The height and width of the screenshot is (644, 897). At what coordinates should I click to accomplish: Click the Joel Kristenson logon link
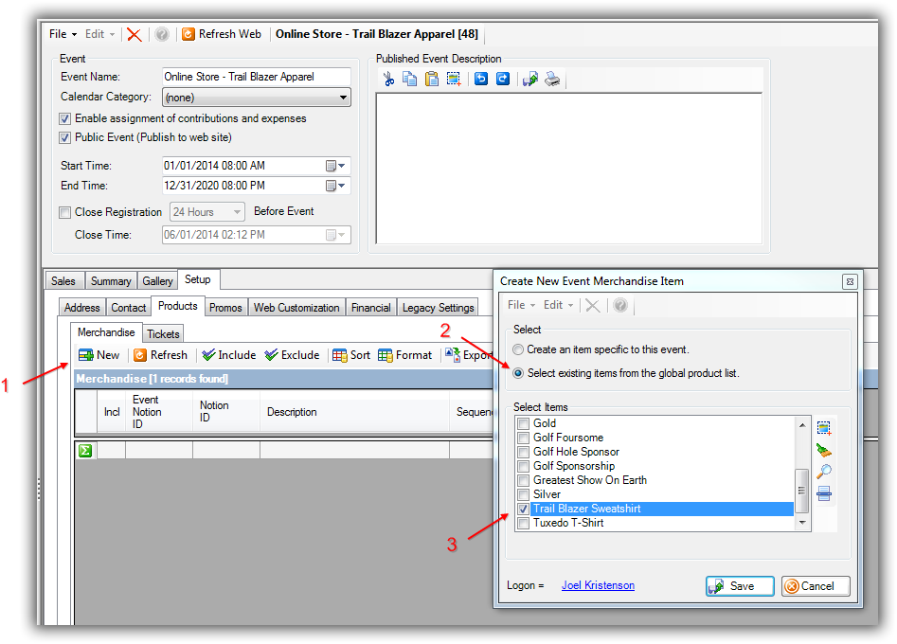pyautogui.click(x=598, y=585)
